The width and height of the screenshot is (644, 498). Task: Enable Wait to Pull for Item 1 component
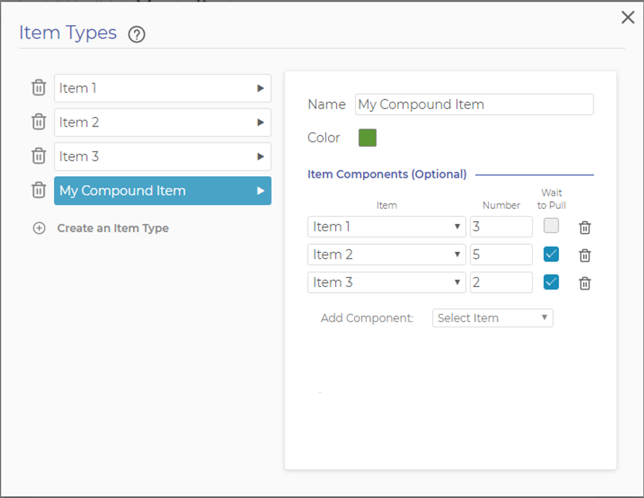[551, 226]
